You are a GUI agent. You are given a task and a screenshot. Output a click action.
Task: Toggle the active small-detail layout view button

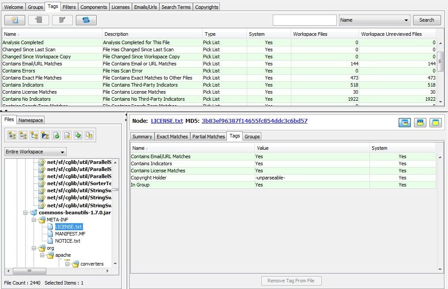tap(405, 122)
